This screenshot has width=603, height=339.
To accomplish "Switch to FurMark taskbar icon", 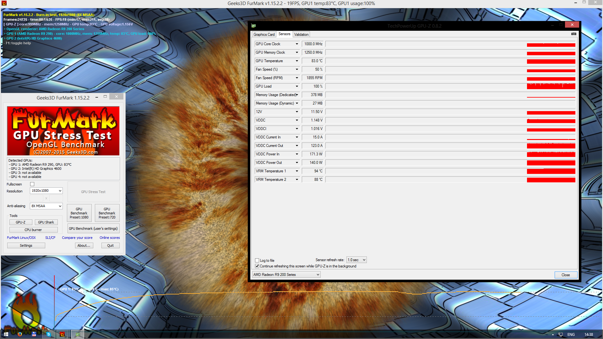I will (x=62, y=334).
